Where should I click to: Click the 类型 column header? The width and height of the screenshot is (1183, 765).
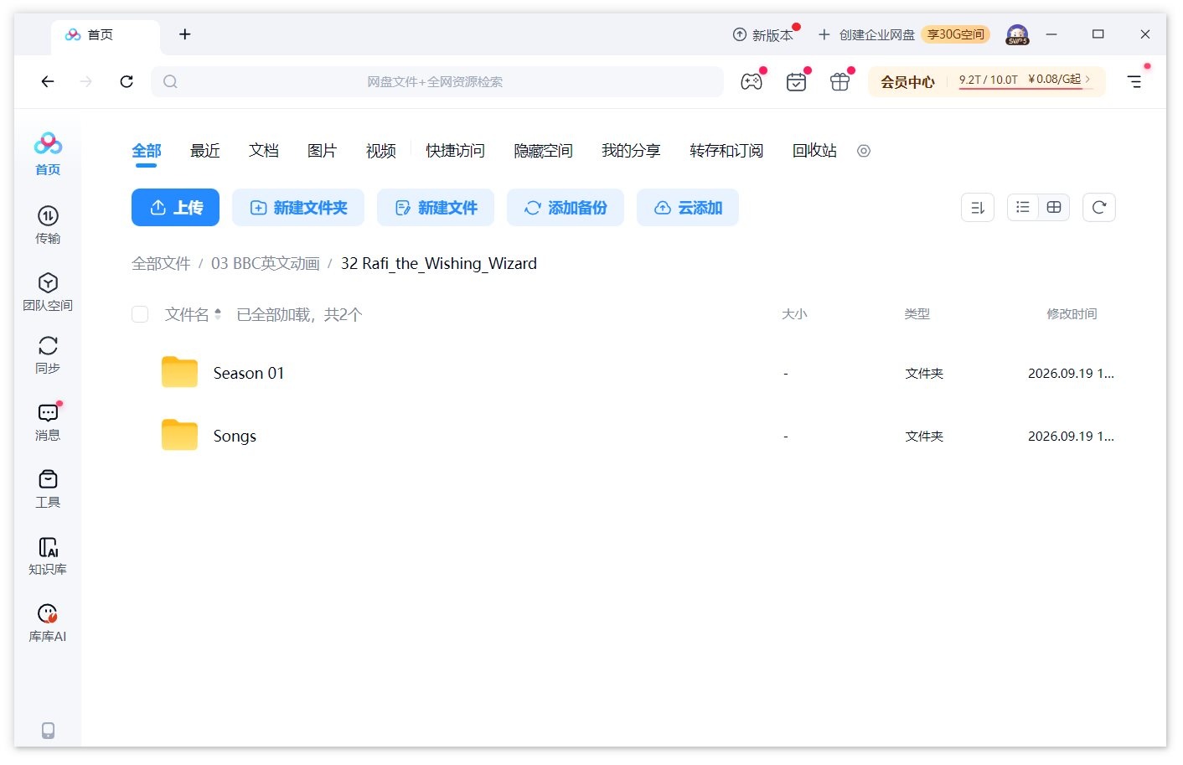[x=917, y=314]
